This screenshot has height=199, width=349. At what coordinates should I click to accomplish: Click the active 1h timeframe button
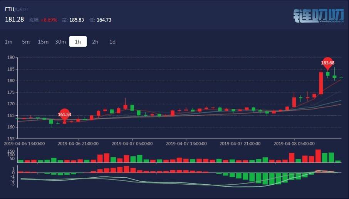pyautogui.click(x=78, y=42)
